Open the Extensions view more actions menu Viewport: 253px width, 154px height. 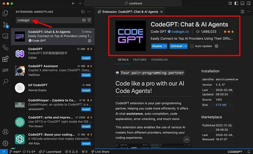tap(89, 12)
